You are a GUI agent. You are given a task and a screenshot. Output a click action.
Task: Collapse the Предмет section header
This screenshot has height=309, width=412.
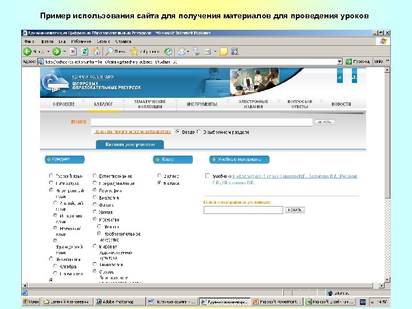tap(65, 159)
